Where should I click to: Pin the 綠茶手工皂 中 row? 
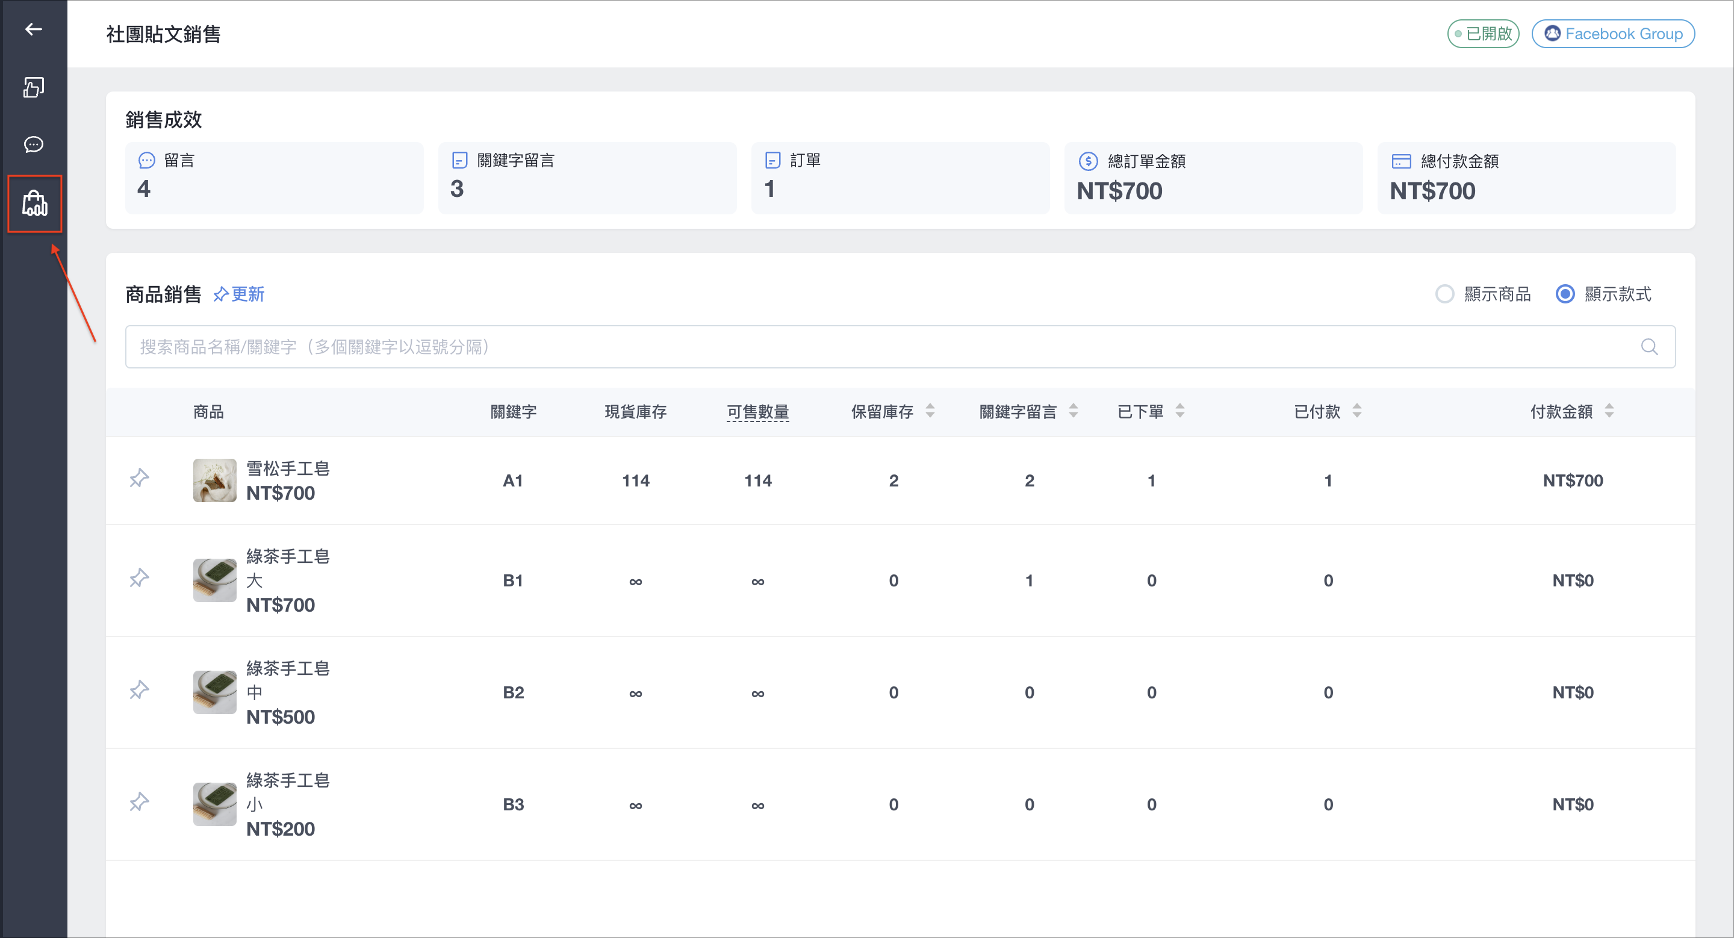pyautogui.click(x=139, y=690)
